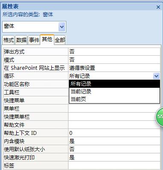The height and width of the screenshot is (170, 163).
Task: Select the 工具栏 property label
Action: [36, 92]
